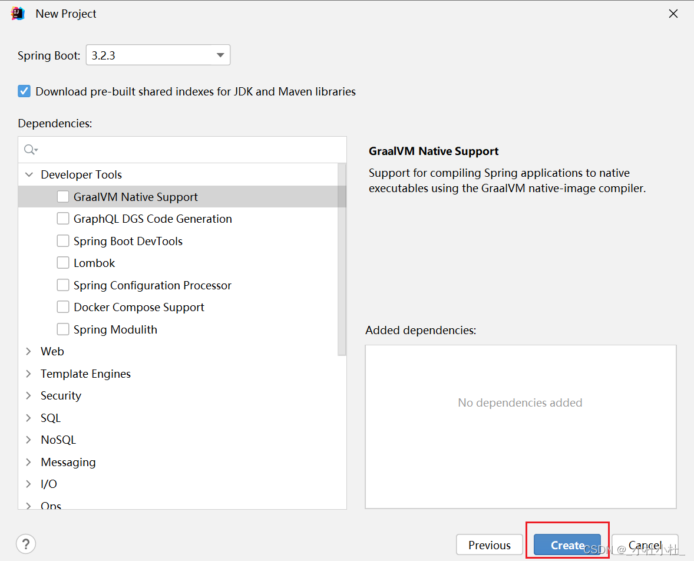Select the Developer Tools tree label
Screen dimensions: 694x561
81,174
